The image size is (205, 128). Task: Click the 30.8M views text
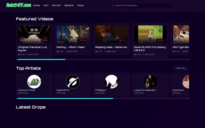pos(23,93)
